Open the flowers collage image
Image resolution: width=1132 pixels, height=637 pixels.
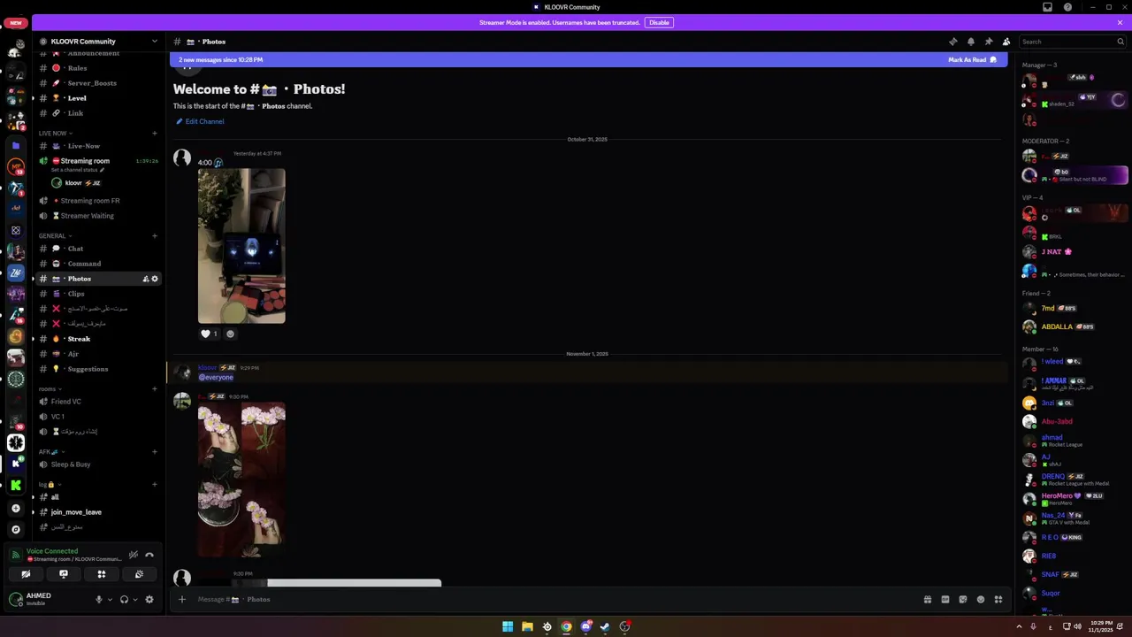click(x=241, y=480)
